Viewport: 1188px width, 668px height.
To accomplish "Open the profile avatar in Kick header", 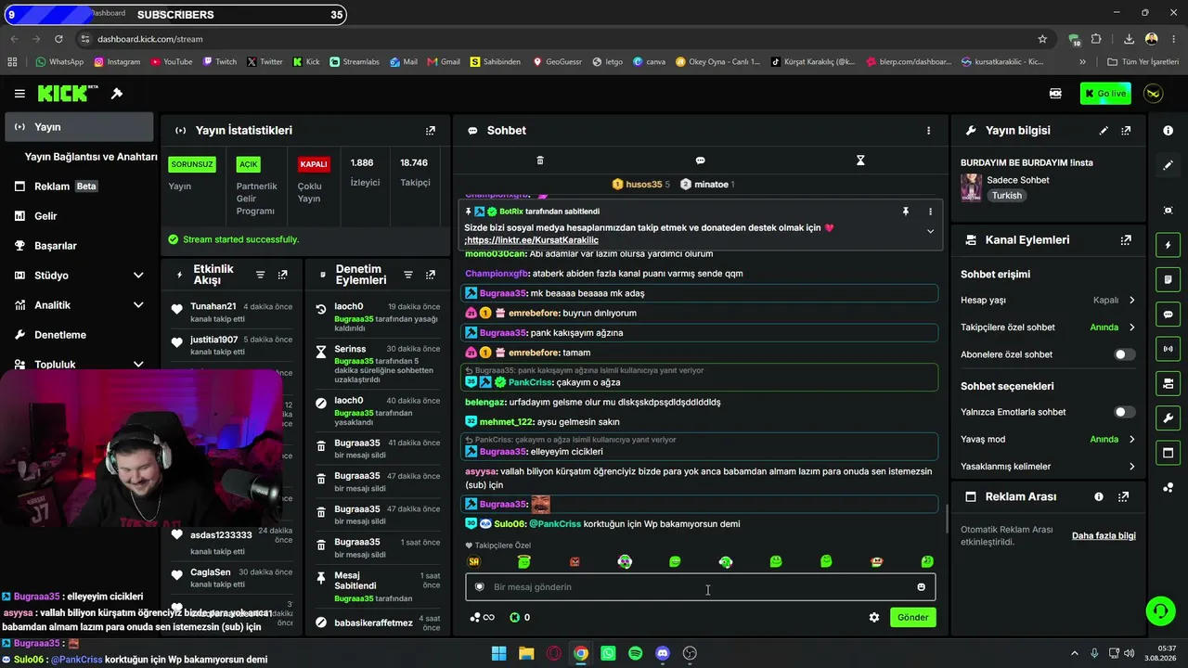I will [x=1154, y=94].
